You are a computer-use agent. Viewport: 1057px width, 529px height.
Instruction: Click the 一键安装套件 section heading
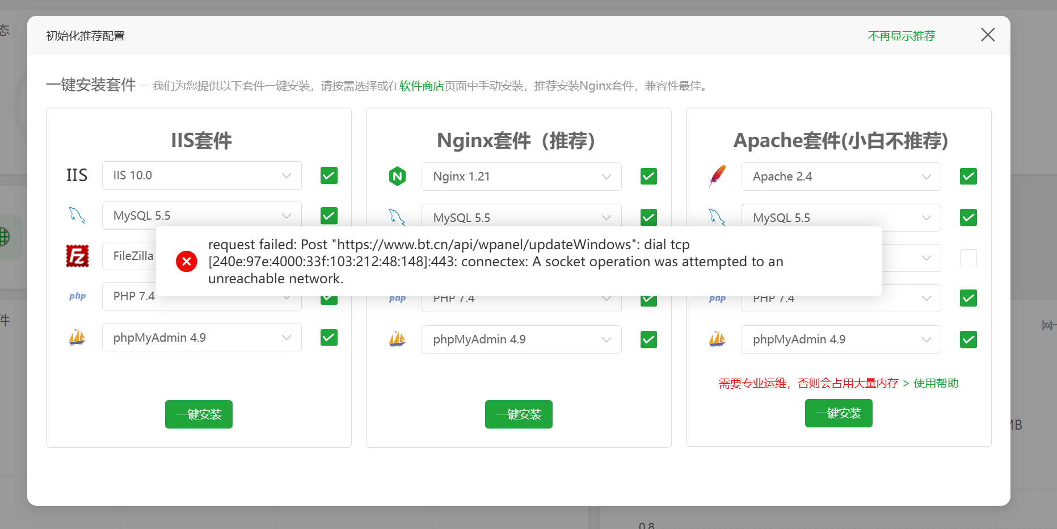tap(91, 85)
